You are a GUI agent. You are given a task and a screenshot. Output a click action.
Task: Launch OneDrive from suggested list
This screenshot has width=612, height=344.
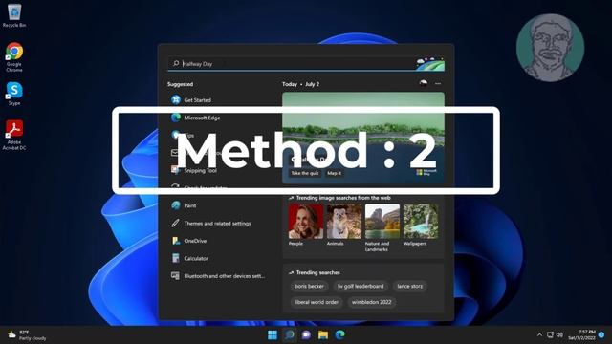tap(219, 241)
